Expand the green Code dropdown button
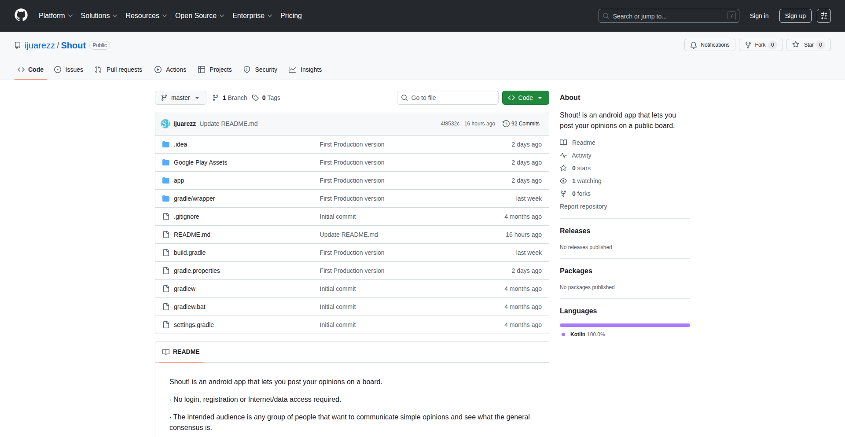The width and height of the screenshot is (845, 437). click(x=525, y=98)
